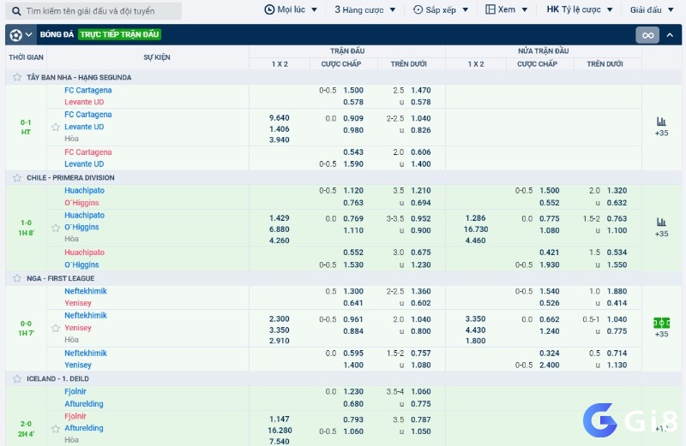Click the search magnifier icon
This screenshot has height=446, width=686.
(16, 11)
